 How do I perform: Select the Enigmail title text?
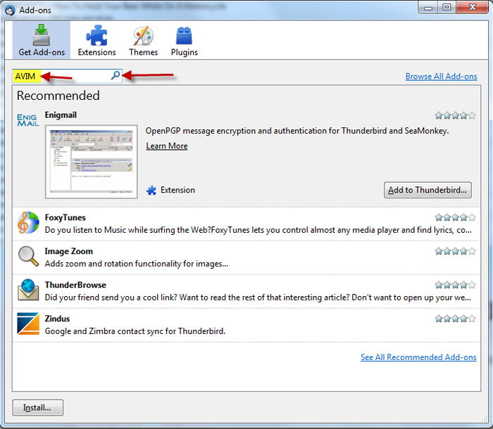point(61,115)
